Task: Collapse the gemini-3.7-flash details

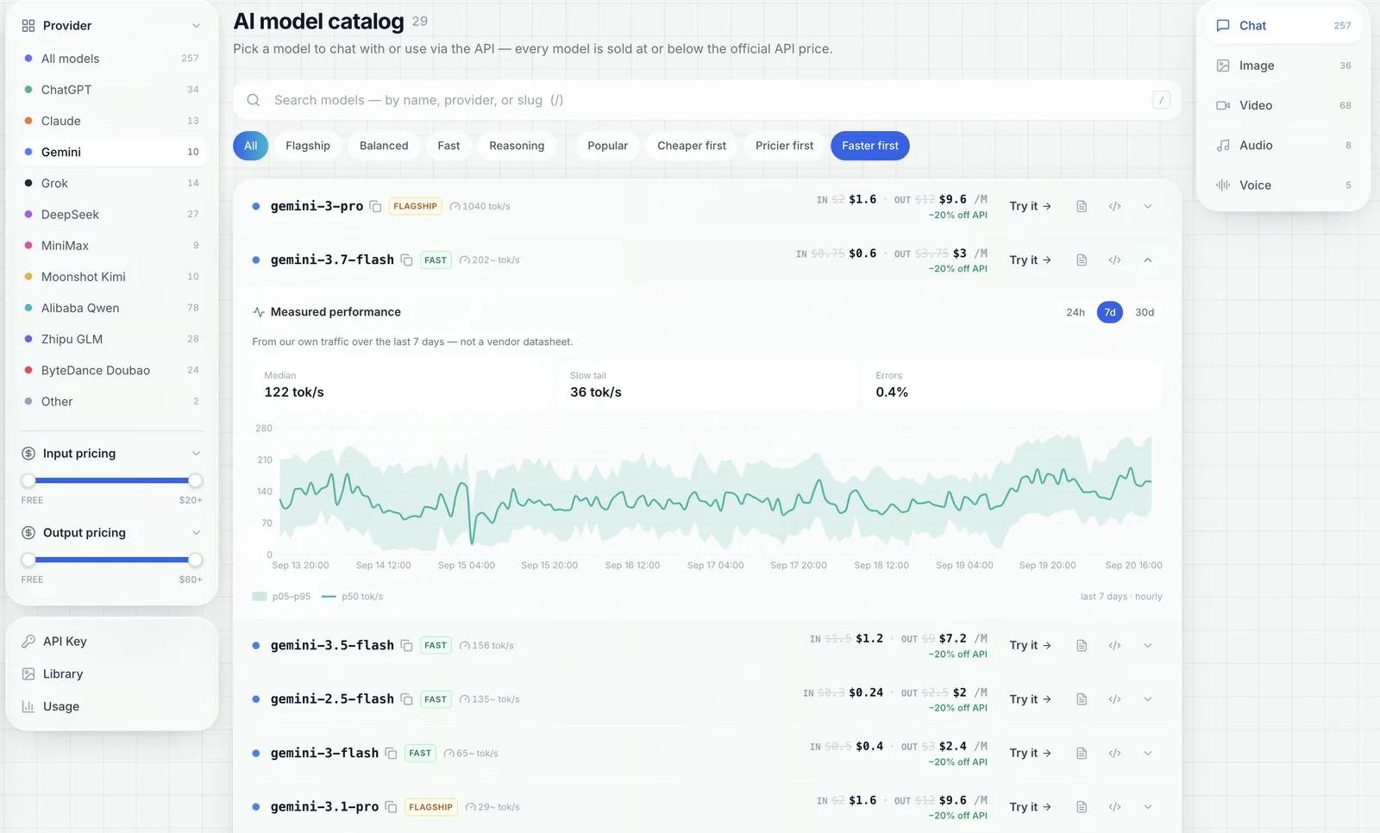Action: tap(1148, 260)
